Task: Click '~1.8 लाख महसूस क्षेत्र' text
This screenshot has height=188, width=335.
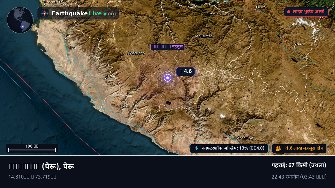Action: (303, 148)
